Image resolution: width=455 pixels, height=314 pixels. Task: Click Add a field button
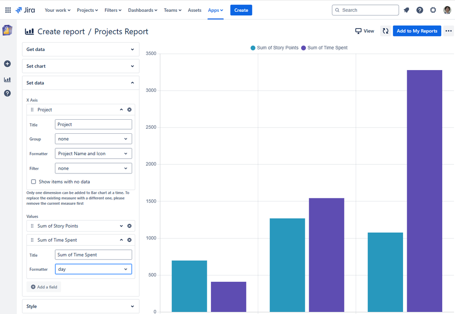pyautogui.click(x=44, y=287)
